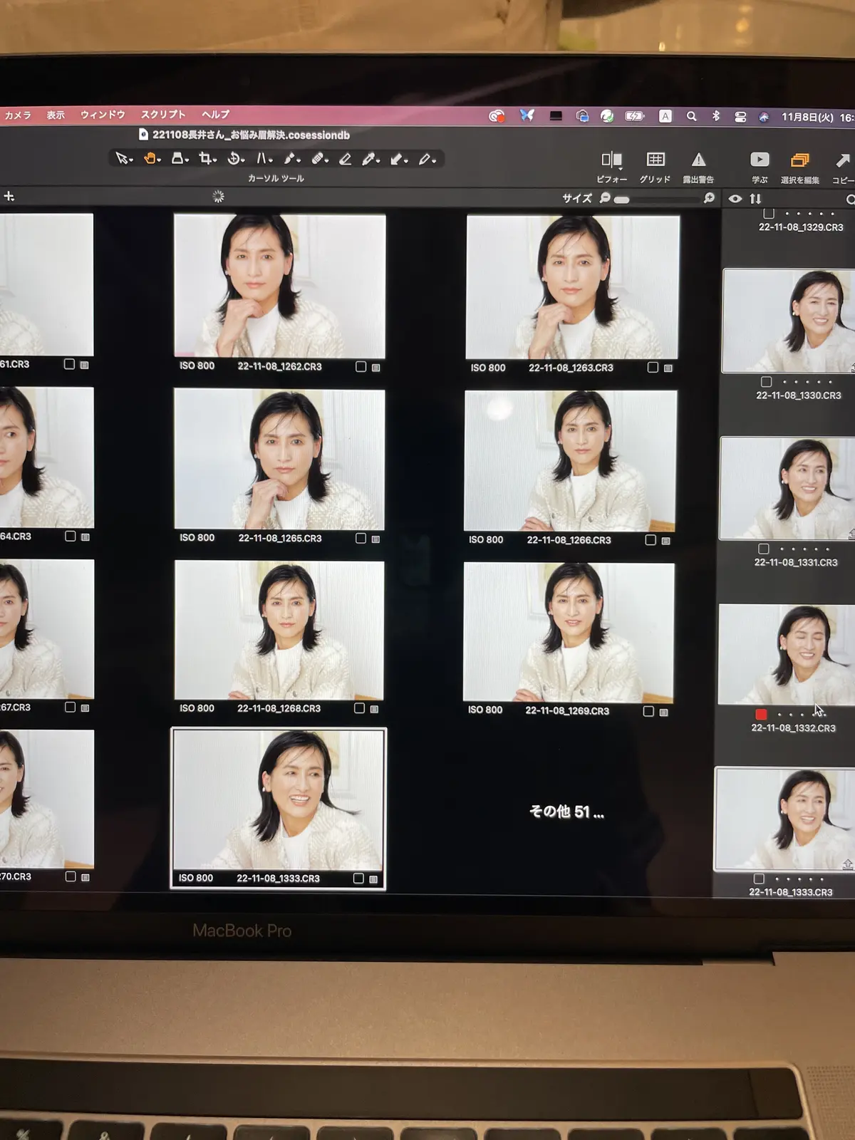
Task: Open the 学ぶ learn panel
Action: pyautogui.click(x=760, y=167)
